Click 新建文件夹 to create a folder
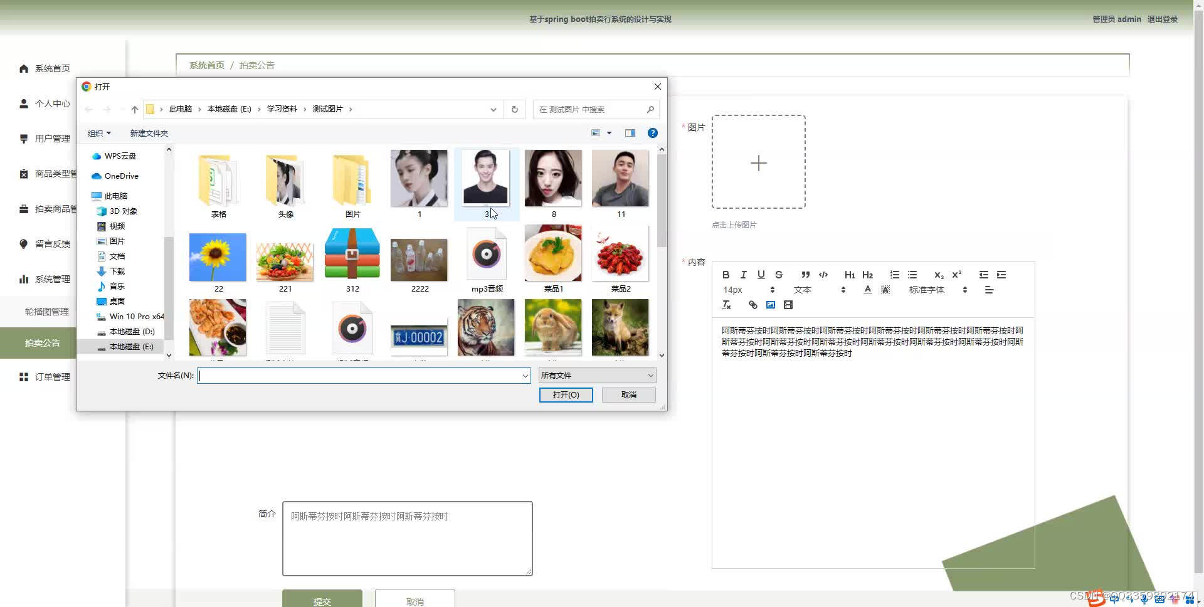This screenshot has height=607, width=1204. click(149, 133)
